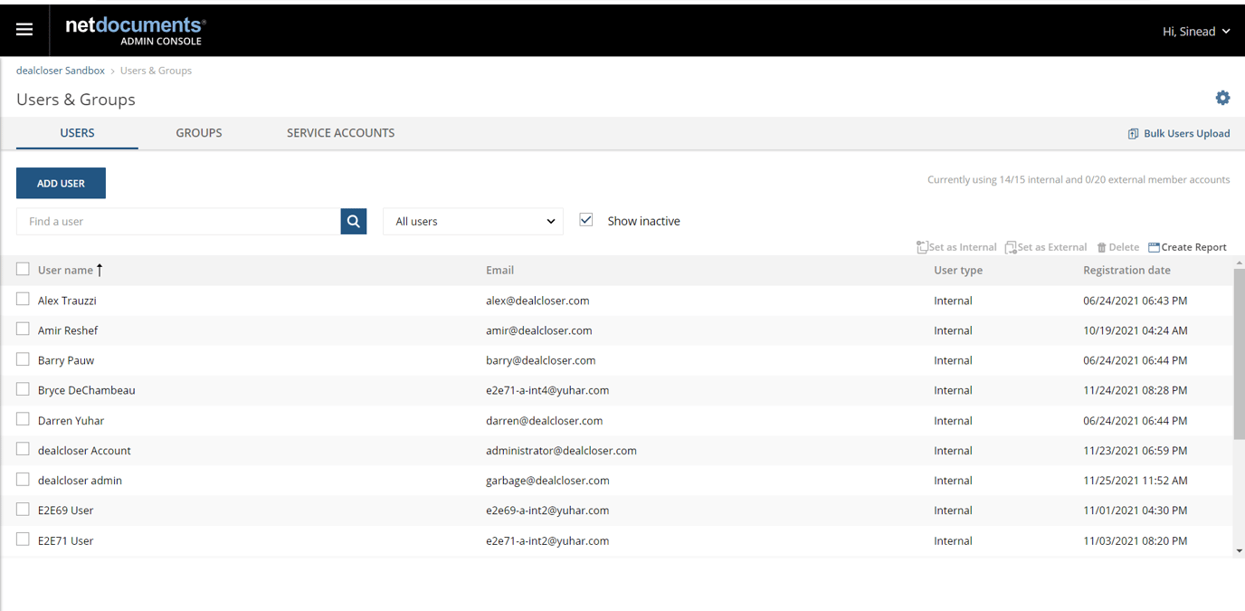Open user Darren Yuhar
The width and height of the screenshot is (1245, 611).
(71, 421)
